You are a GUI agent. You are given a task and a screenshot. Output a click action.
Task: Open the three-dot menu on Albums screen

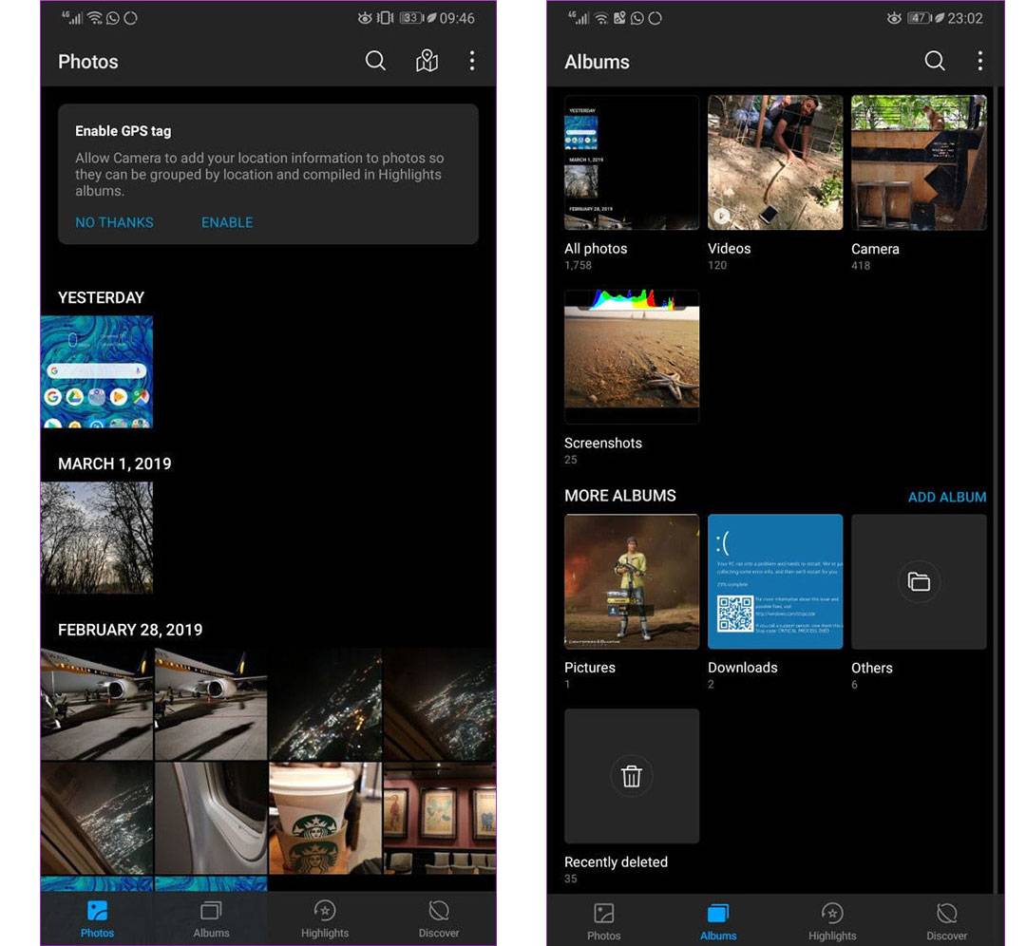click(979, 61)
